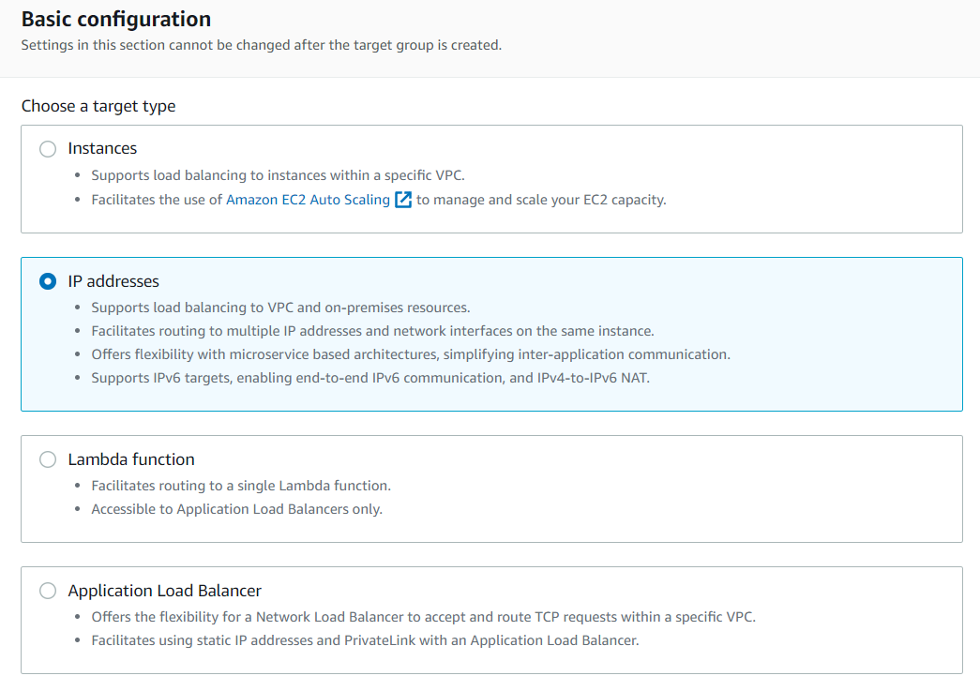Click the bullet about PrivateLink with Application Load Balancer

pyautogui.click(x=364, y=639)
